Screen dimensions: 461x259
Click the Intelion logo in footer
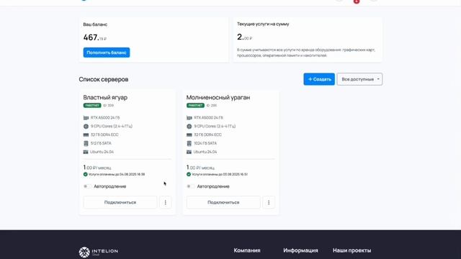point(99,252)
